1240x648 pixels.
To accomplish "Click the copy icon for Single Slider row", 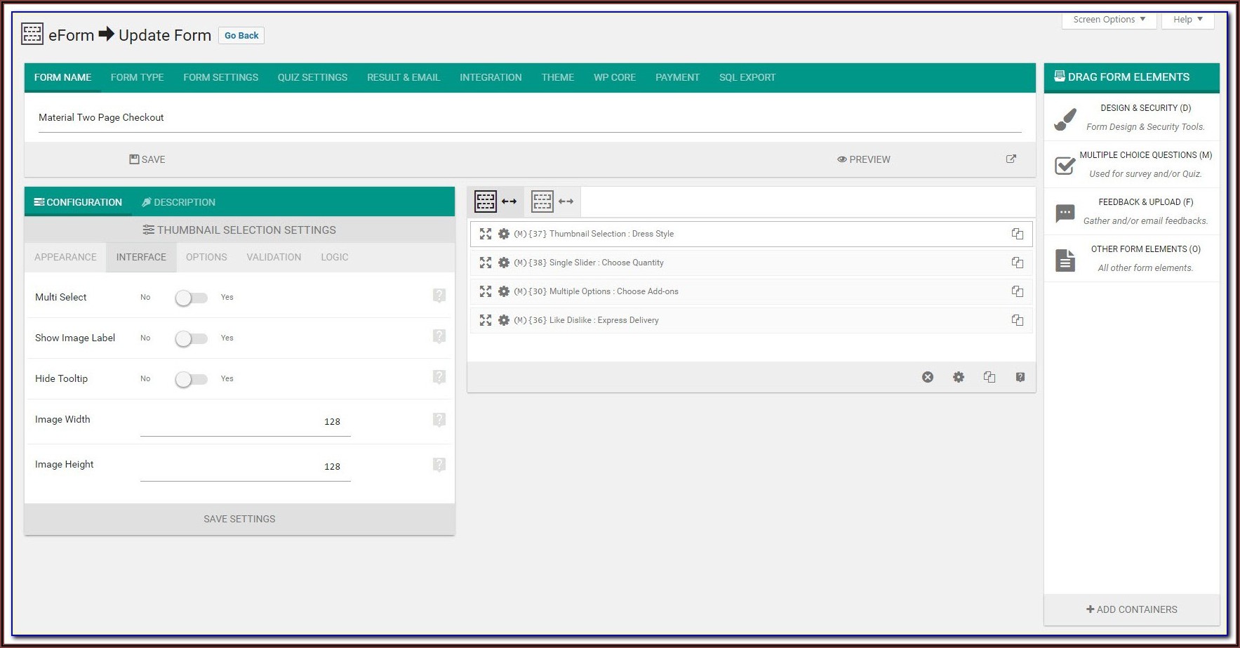I will (1017, 263).
